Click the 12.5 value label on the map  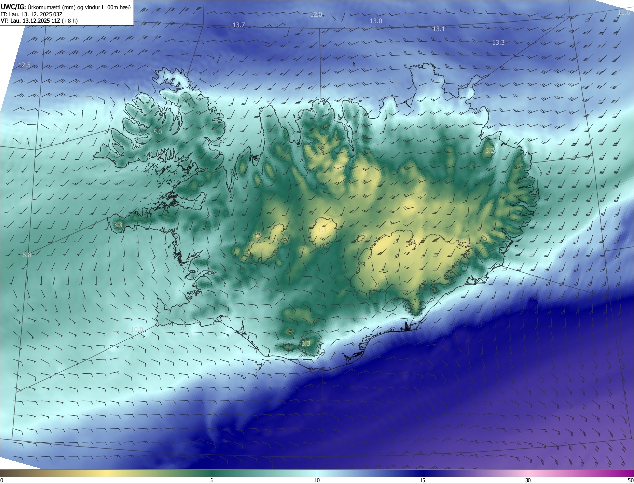point(24,65)
